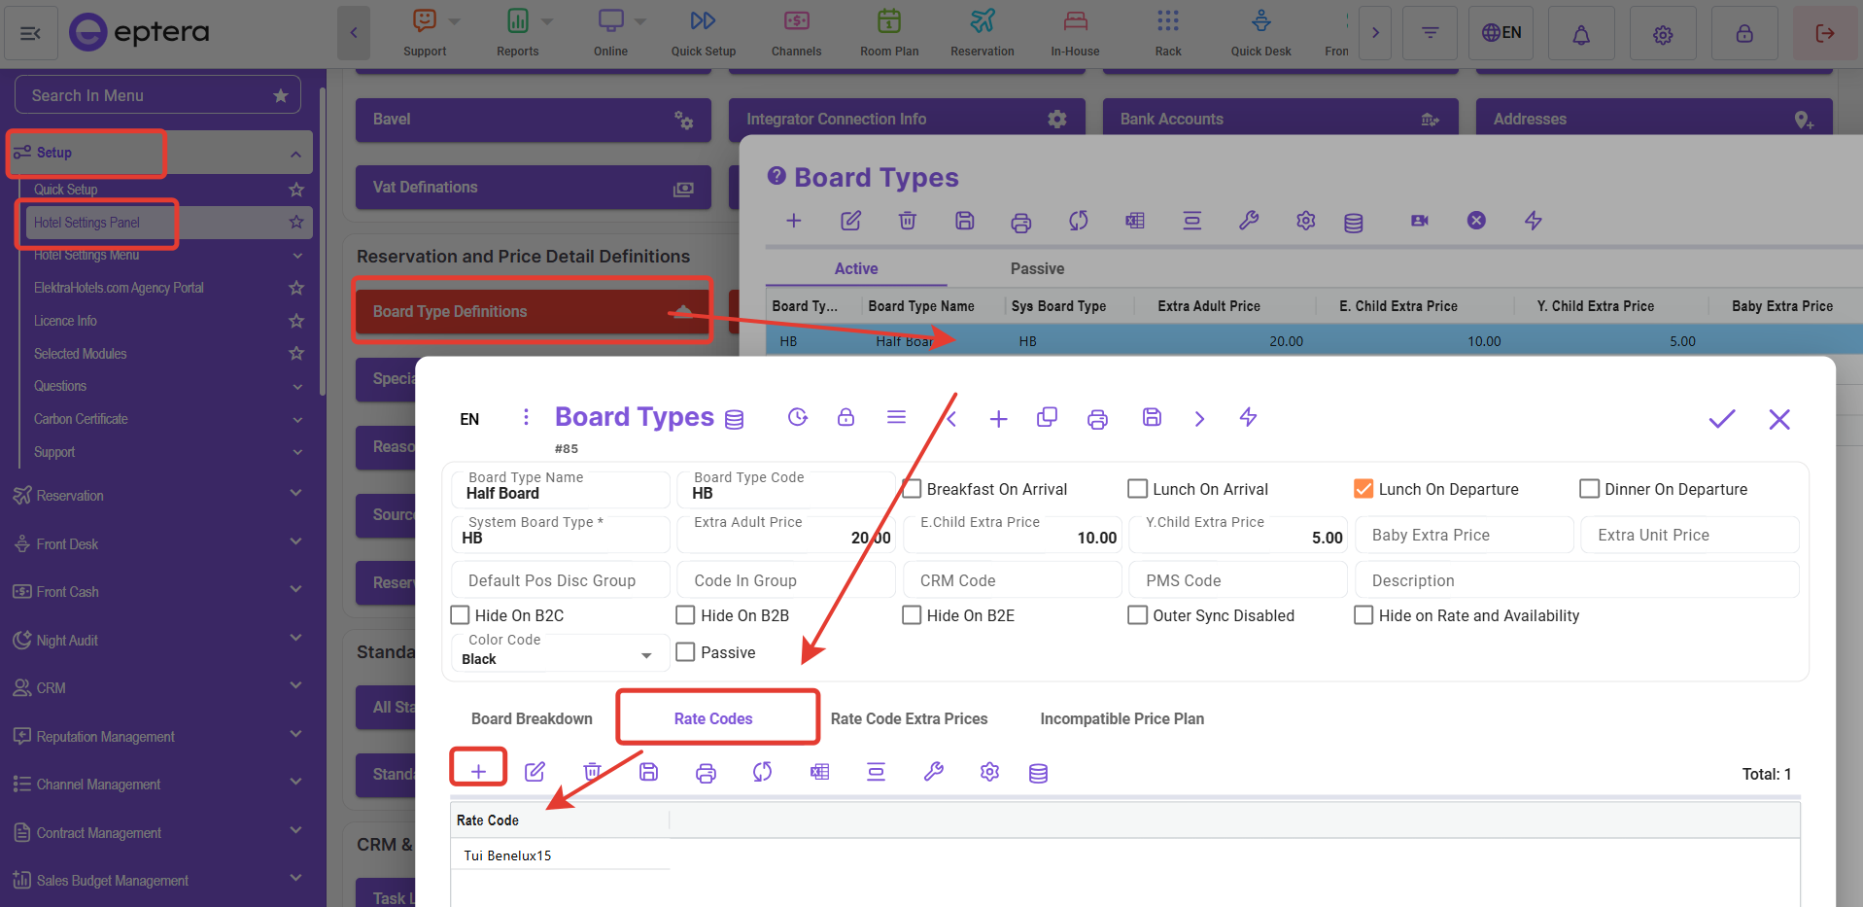Click the checkmark to confirm Board Types
The width and height of the screenshot is (1863, 907).
pyautogui.click(x=1721, y=419)
